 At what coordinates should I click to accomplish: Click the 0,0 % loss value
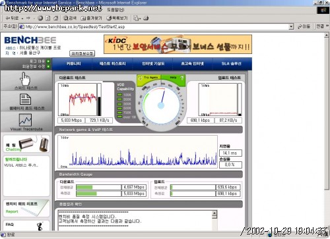230,165
